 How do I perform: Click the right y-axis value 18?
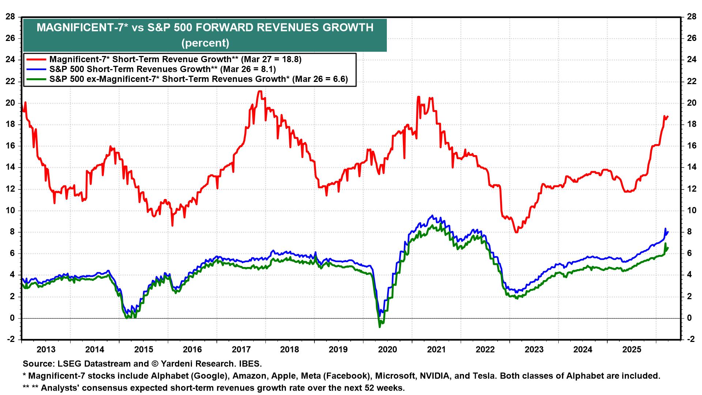point(691,124)
